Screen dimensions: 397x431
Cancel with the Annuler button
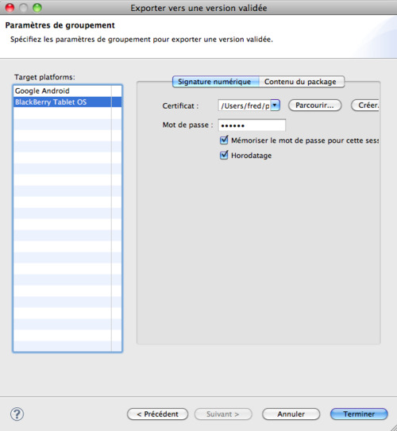point(291,414)
